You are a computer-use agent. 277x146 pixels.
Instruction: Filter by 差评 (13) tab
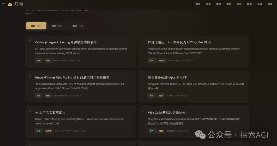77,26
